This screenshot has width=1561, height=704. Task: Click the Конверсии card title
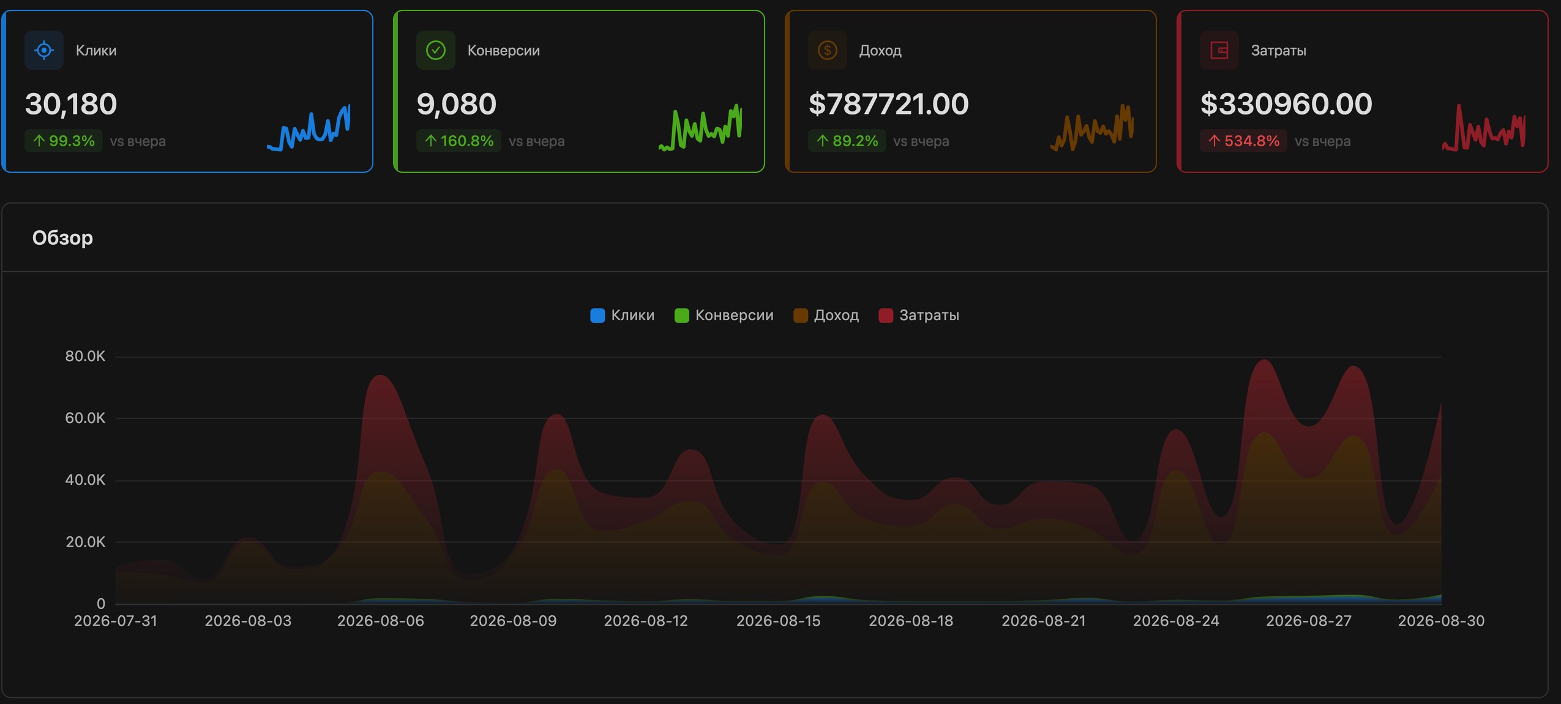click(504, 50)
